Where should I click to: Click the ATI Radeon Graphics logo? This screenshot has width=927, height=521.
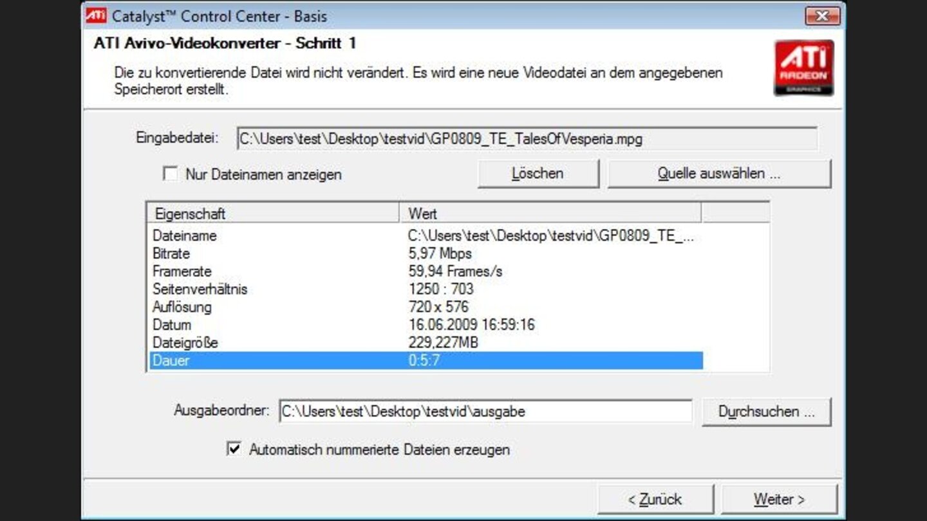tap(803, 68)
